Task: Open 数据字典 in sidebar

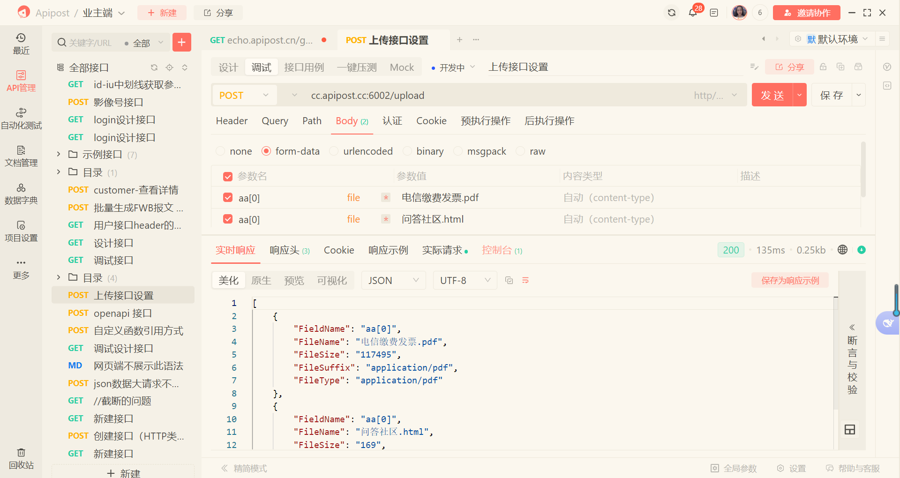Action: coord(21,194)
